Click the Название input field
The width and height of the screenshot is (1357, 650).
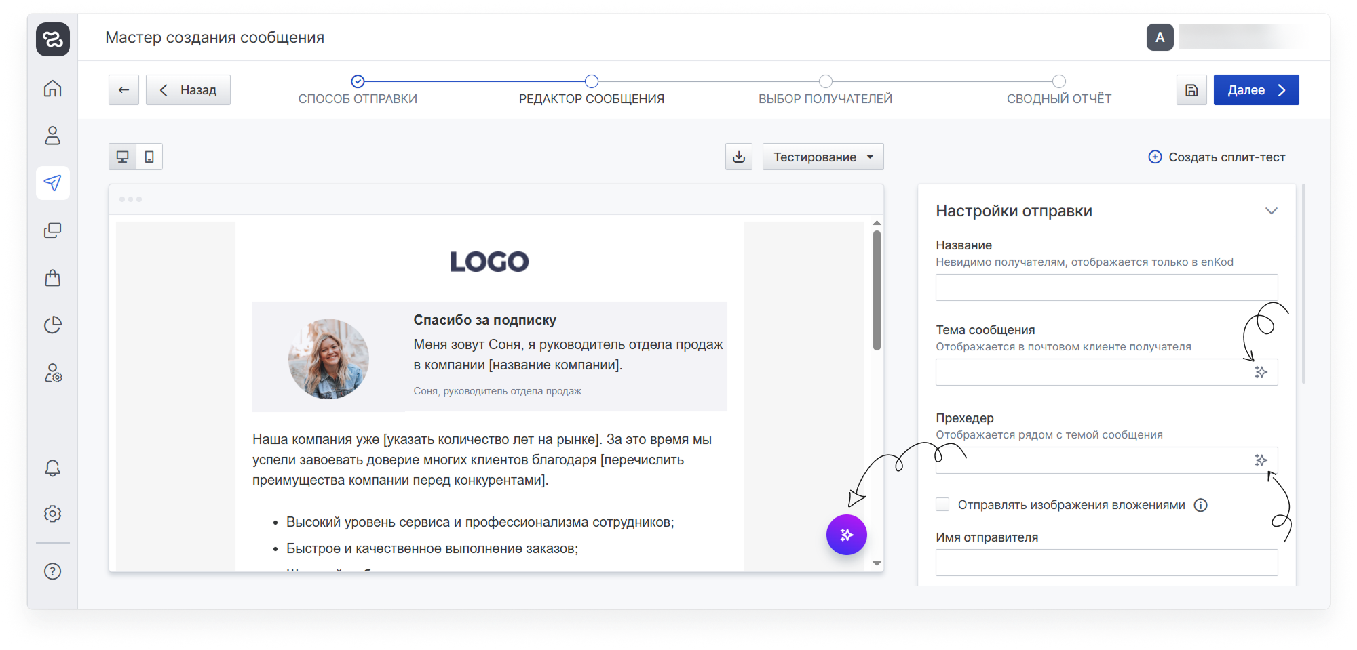pyautogui.click(x=1106, y=287)
